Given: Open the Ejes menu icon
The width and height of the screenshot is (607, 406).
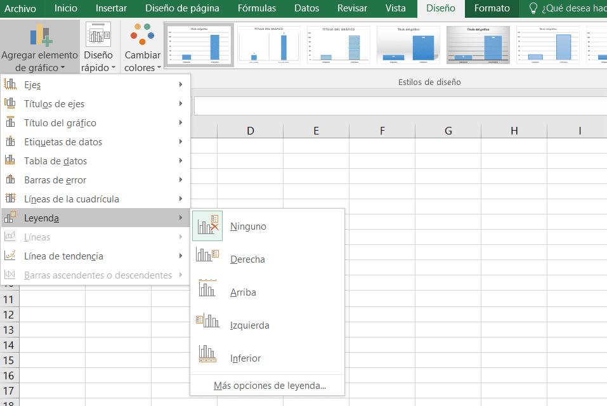Looking at the screenshot, I should [10, 84].
